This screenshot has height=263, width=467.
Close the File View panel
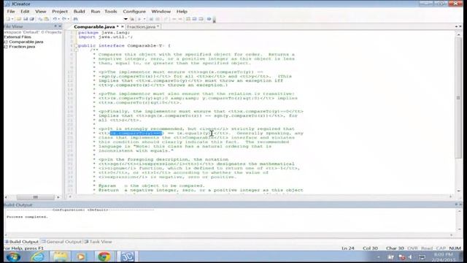pyautogui.click(x=60, y=26)
